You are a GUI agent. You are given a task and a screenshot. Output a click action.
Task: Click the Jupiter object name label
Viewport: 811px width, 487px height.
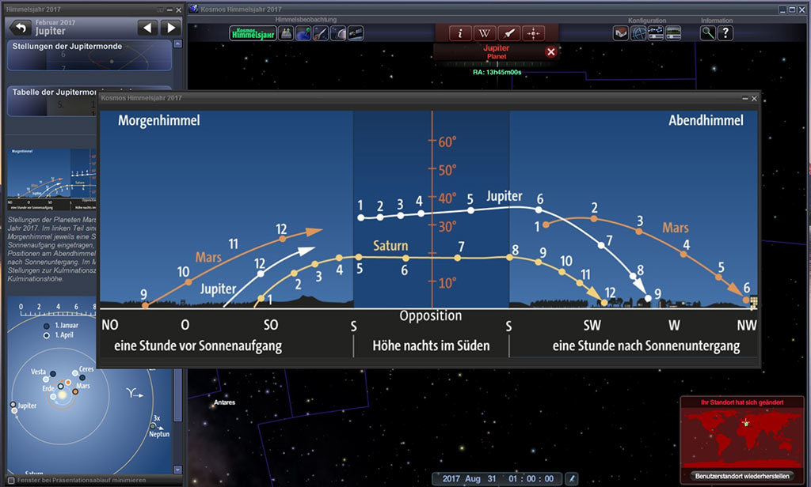tap(496, 48)
